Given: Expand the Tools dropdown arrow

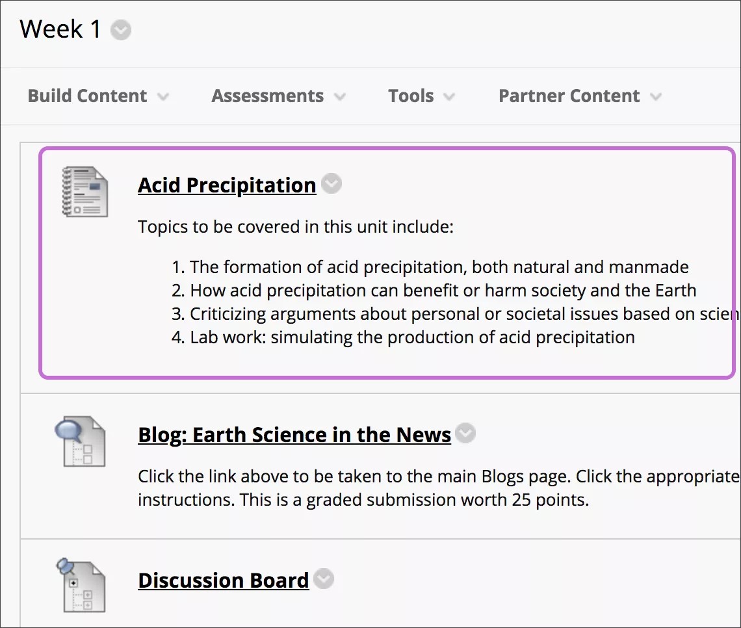Looking at the screenshot, I should [x=448, y=96].
